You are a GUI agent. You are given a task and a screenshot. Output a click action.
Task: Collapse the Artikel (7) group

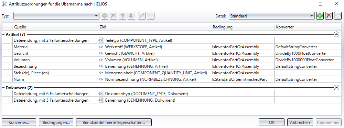(336, 34)
